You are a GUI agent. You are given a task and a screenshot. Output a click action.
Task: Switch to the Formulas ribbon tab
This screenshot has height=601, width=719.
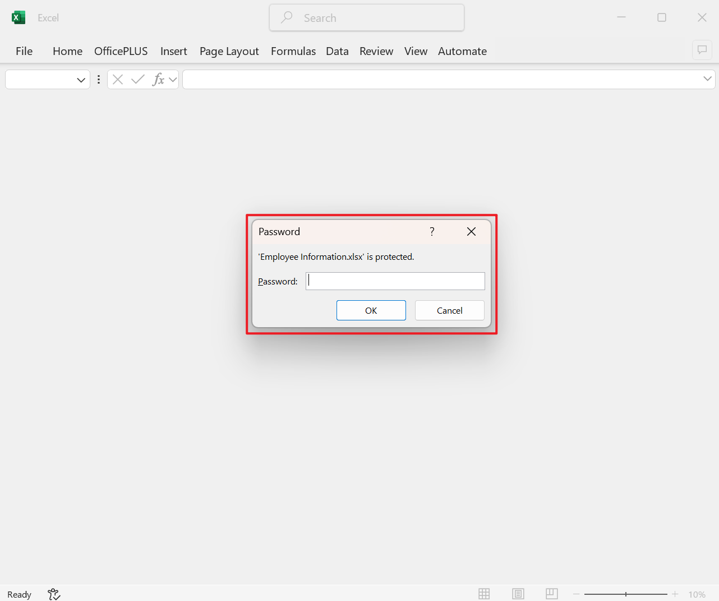point(293,51)
